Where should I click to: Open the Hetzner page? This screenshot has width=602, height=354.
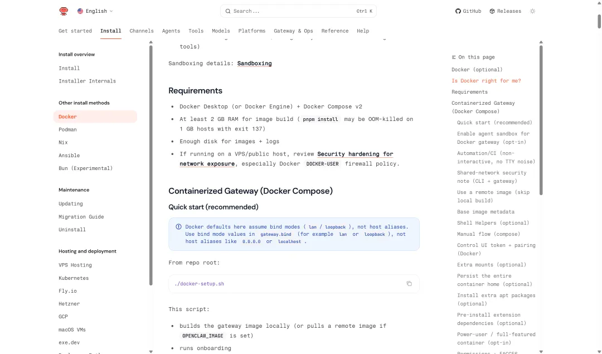point(69,304)
